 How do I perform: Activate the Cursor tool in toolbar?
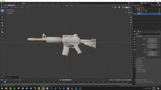[x=2, y=13]
